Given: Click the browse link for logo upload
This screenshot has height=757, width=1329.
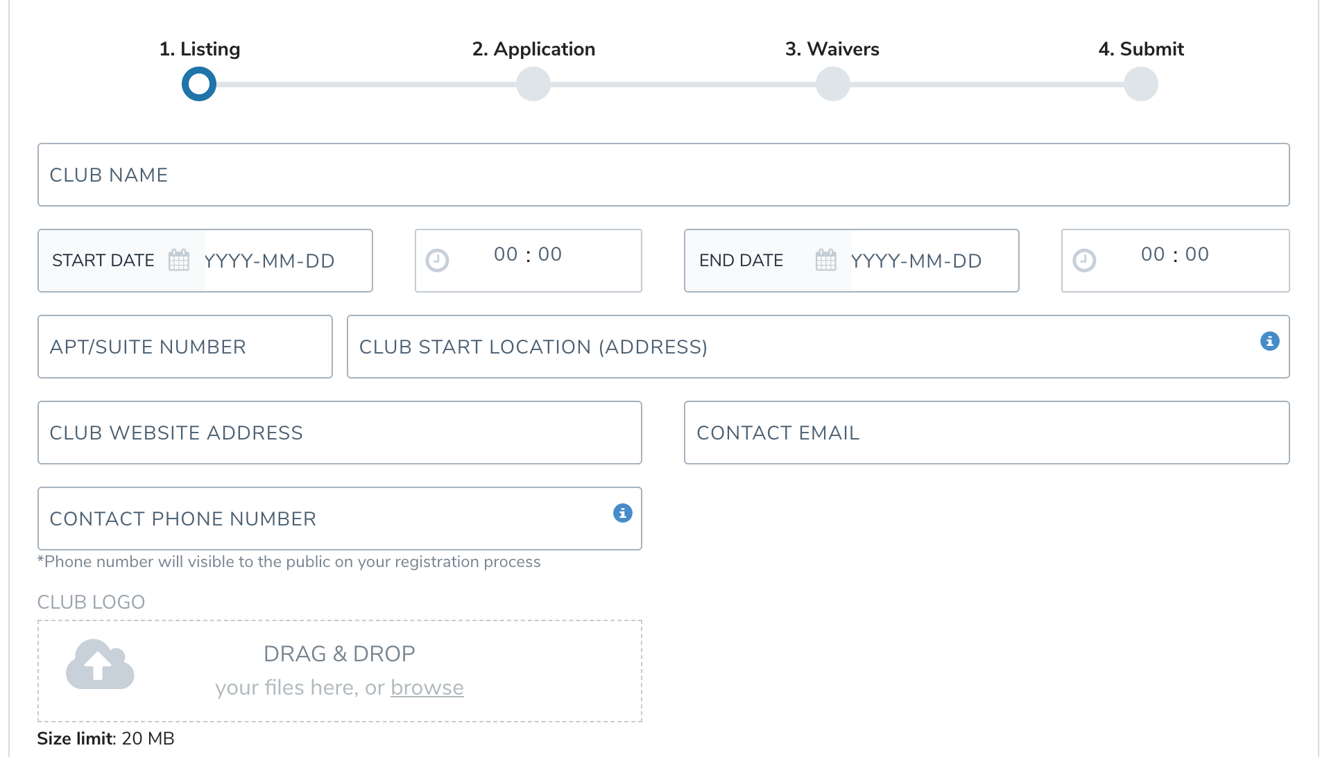Looking at the screenshot, I should click(x=427, y=688).
